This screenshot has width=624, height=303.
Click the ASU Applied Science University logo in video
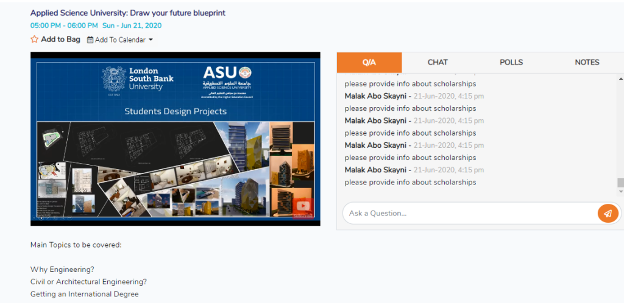pos(228,82)
